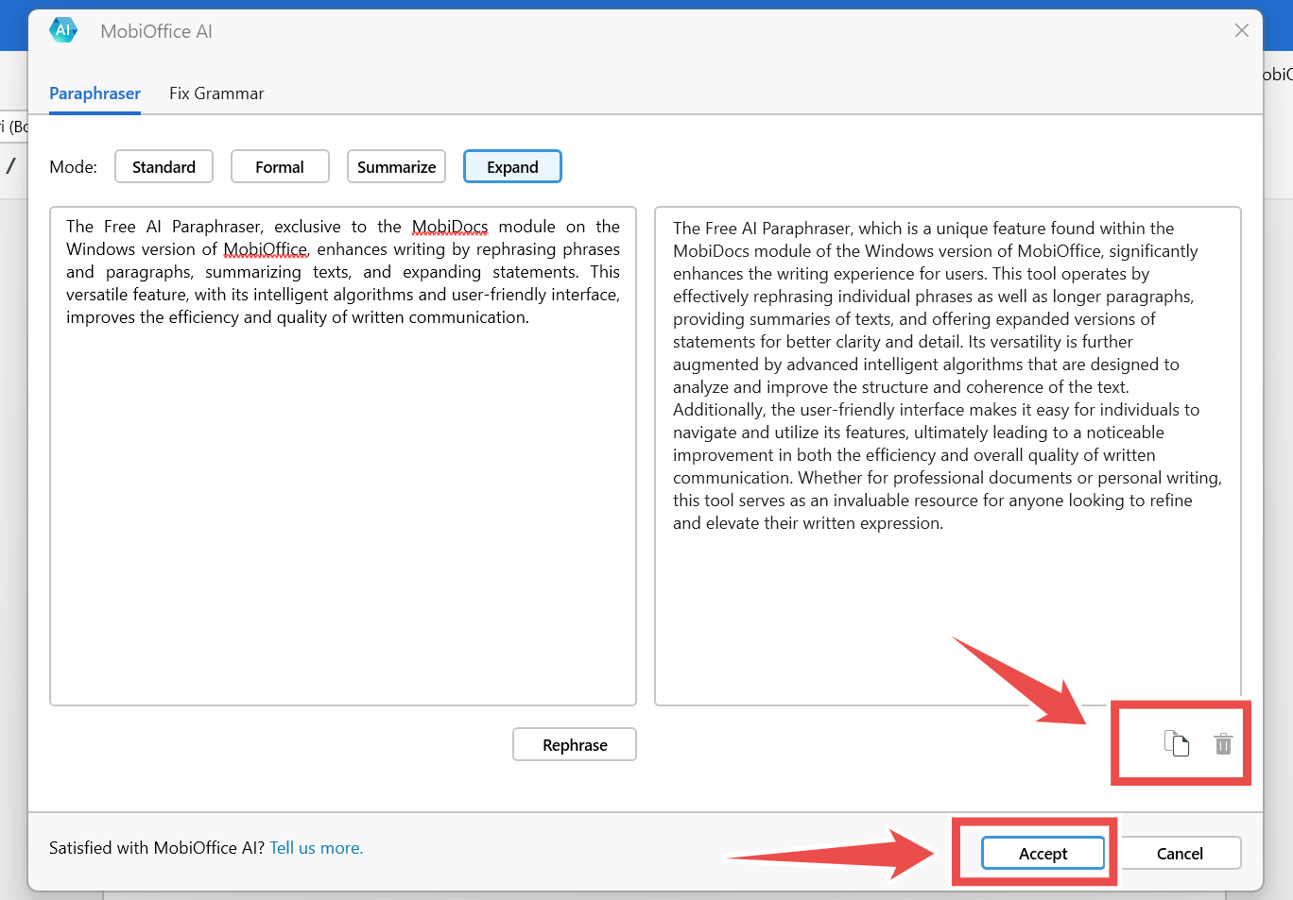Cancel the paraphrasing dialog
1293x900 pixels.
pyautogui.click(x=1180, y=853)
